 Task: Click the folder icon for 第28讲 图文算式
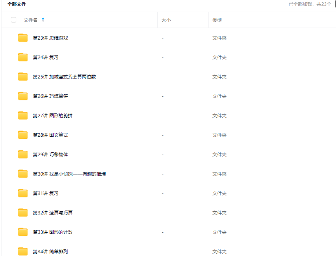pos(23,135)
